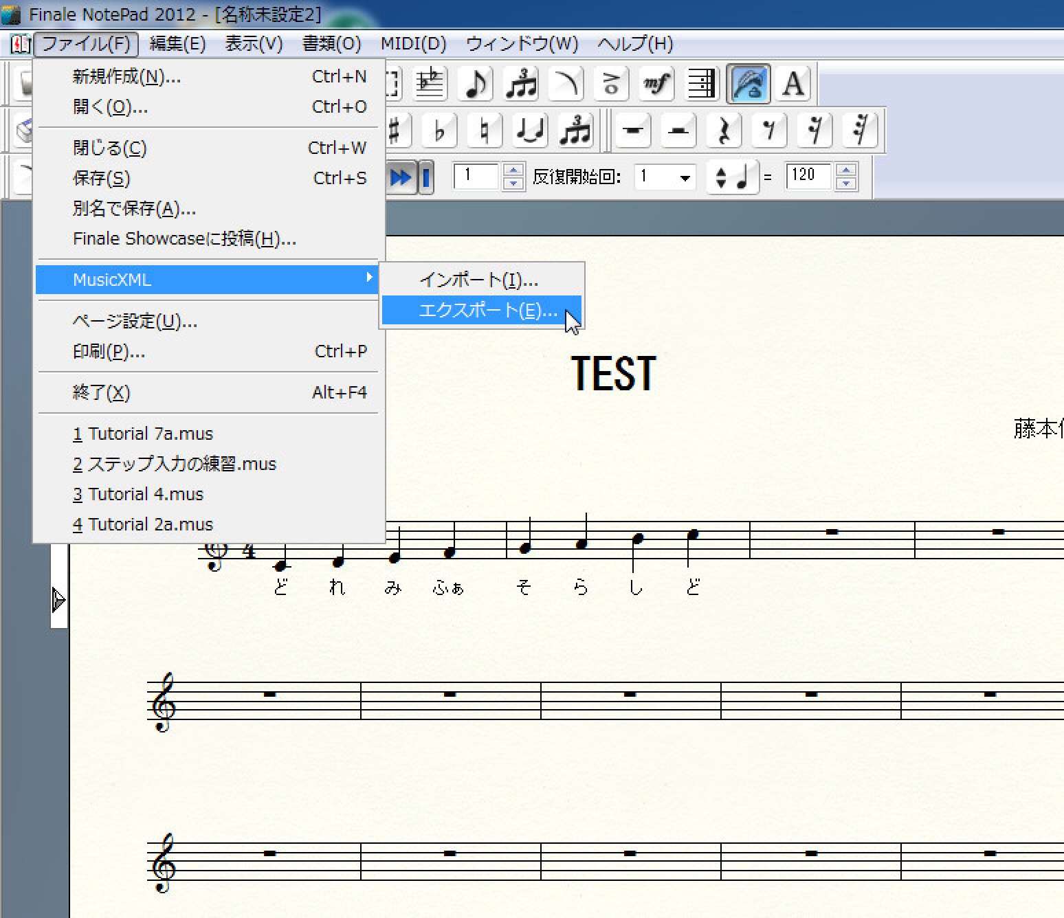Open the MIDI(D) menu

click(413, 44)
